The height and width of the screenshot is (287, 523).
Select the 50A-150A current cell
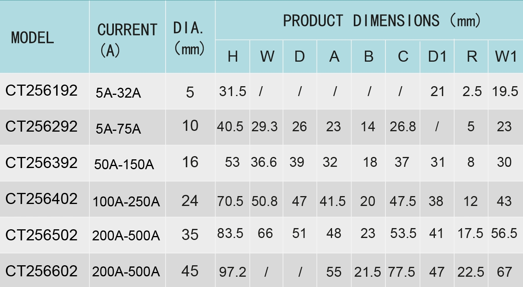124,164
